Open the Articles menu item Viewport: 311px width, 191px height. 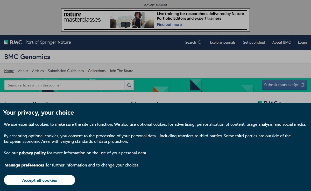[x=38, y=71]
